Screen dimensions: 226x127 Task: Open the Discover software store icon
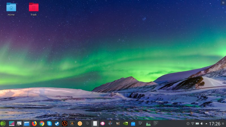pos(133,124)
